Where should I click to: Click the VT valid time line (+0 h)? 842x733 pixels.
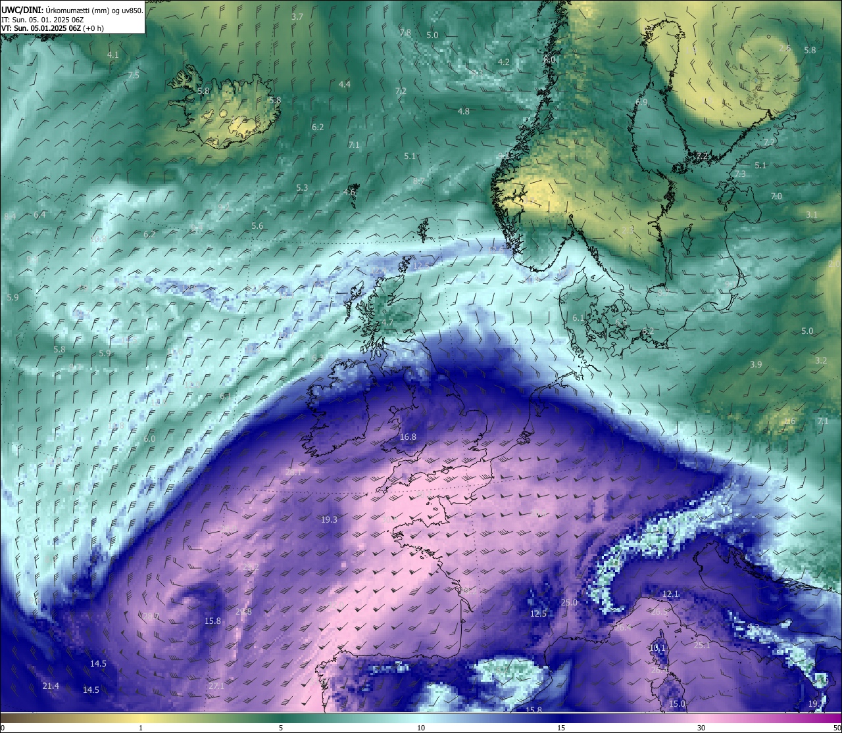53,28
